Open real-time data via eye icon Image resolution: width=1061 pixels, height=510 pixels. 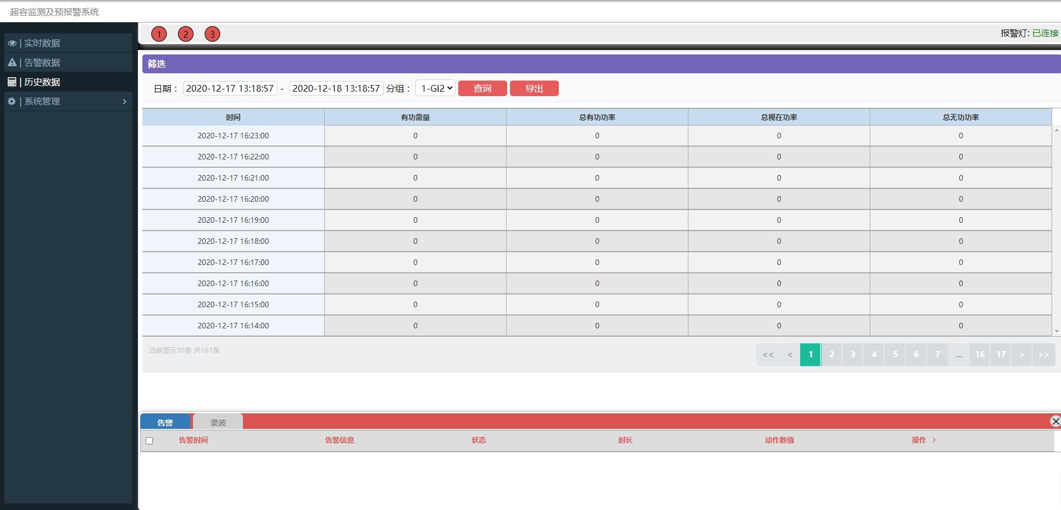(12, 43)
